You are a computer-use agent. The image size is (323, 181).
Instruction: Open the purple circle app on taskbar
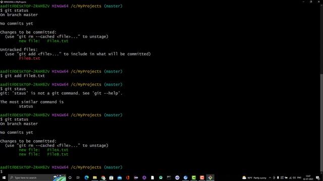click(144, 177)
